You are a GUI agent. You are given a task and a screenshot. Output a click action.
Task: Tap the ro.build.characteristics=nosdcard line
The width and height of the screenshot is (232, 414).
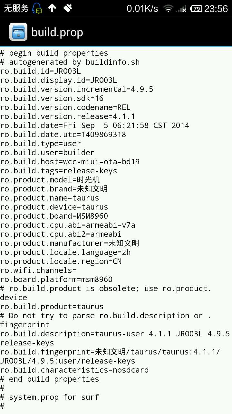click(x=74, y=370)
